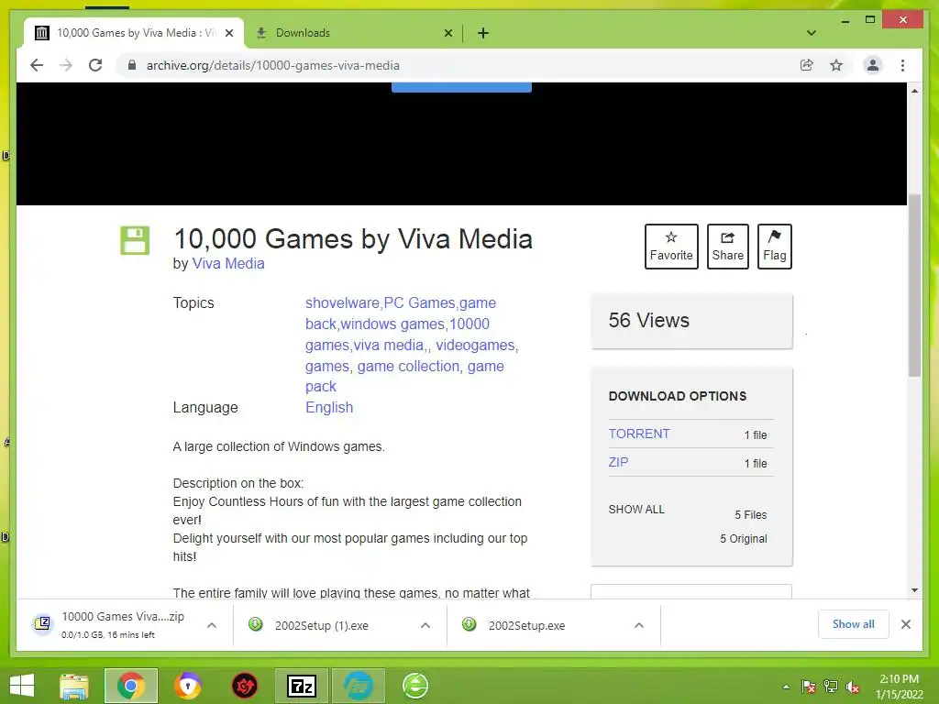The image size is (939, 704).
Task: Open the Windows Start button
Action: click(x=22, y=686)
